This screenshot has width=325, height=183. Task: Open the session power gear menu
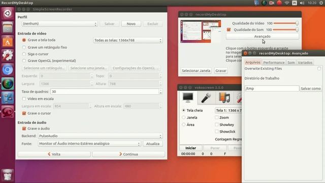pos(321,3)
